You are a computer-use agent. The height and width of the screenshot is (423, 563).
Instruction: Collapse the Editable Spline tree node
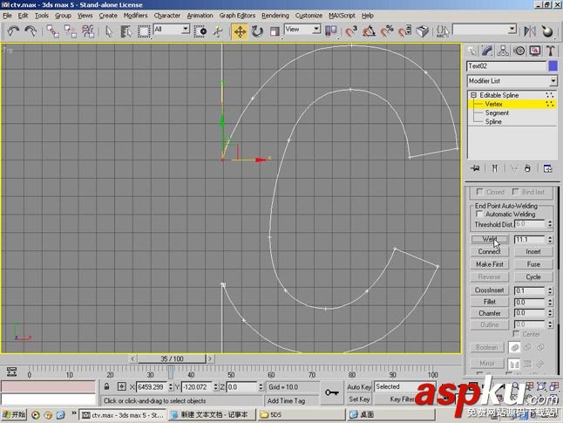[x=473, y=95]
